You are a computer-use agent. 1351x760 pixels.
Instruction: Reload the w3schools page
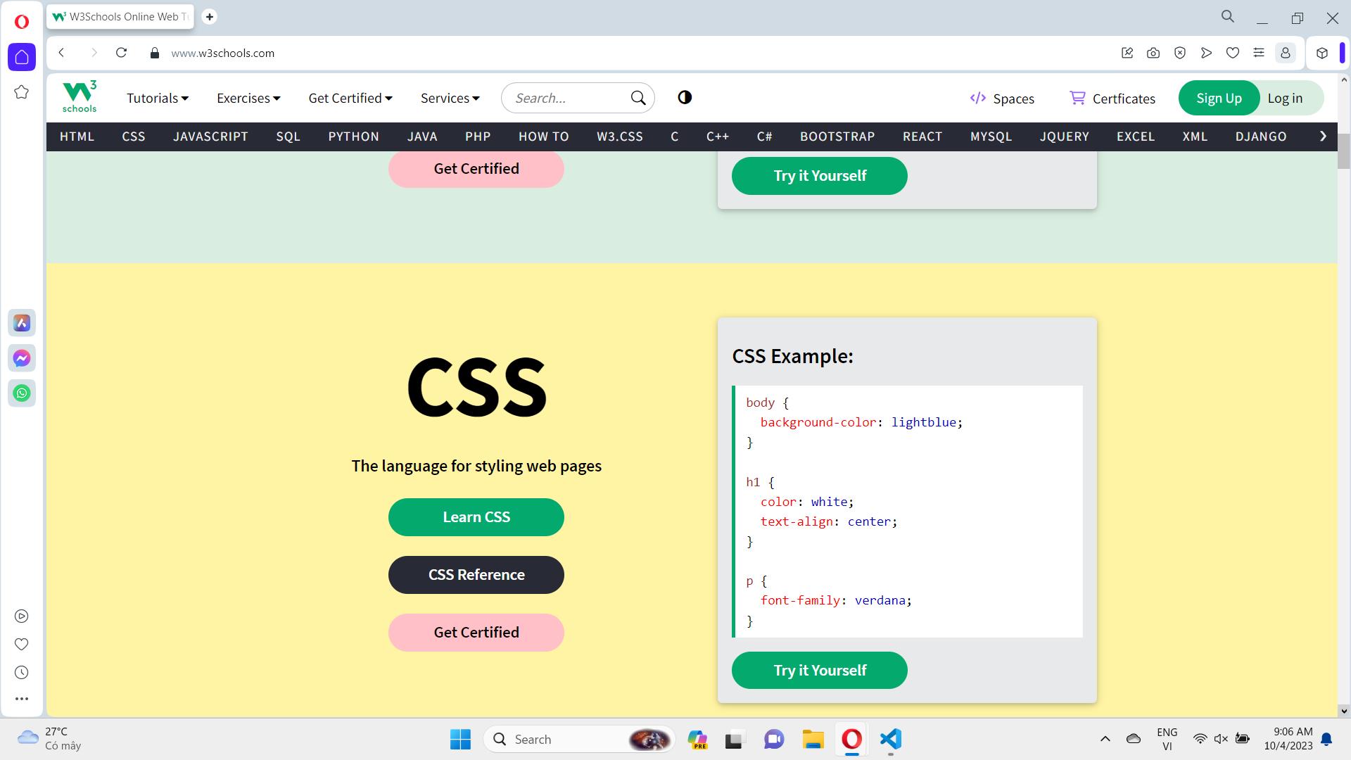121,53
